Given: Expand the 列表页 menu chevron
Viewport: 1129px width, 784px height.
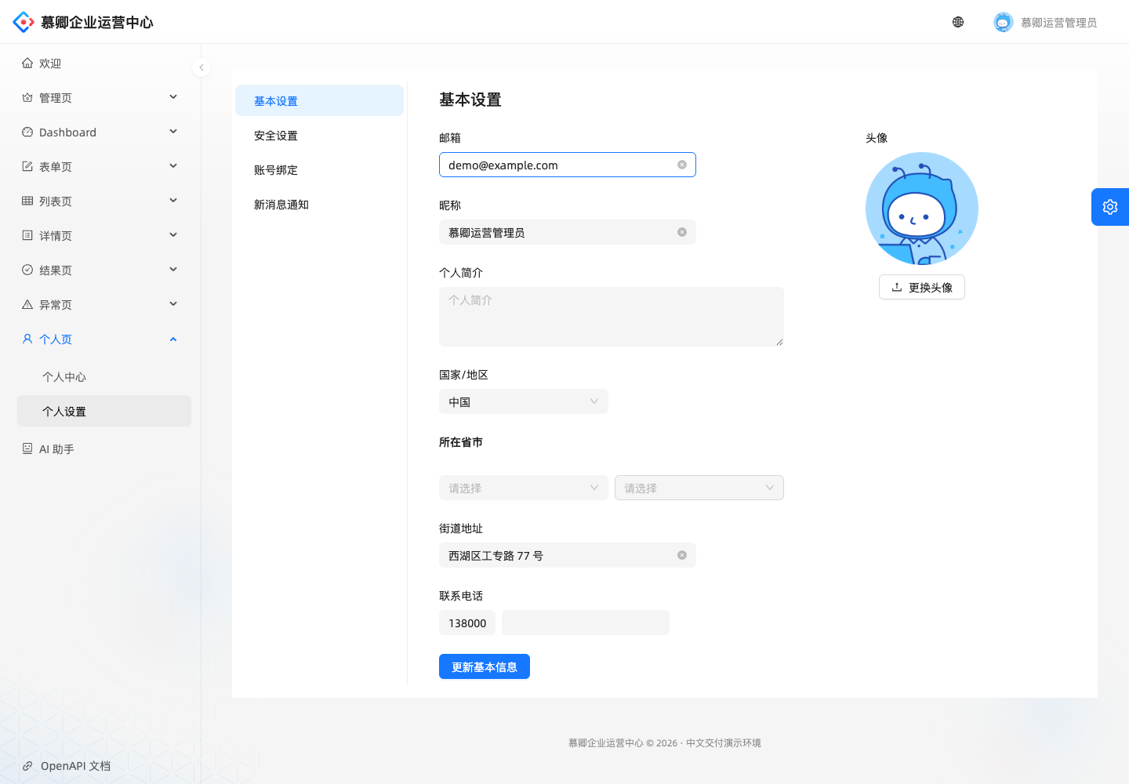Looking at the screenshot, I should point(173,201).
